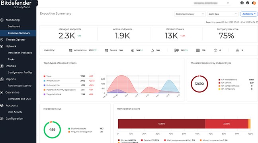Open the Quarantine section

tap(12, 92)
